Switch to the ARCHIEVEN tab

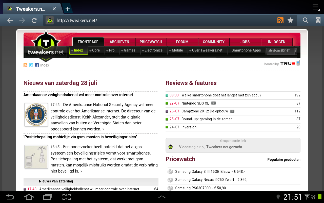pos(119,42)
